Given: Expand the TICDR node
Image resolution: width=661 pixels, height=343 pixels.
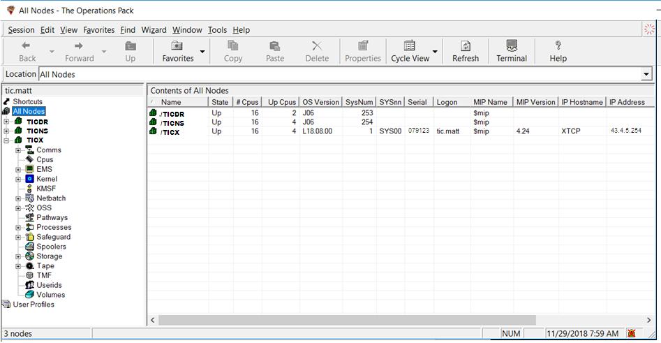Looking at the screenshot, I should click(6, 122).
